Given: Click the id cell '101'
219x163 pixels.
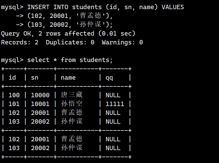Looking at the screenshot, I should (x=14, y=104).
